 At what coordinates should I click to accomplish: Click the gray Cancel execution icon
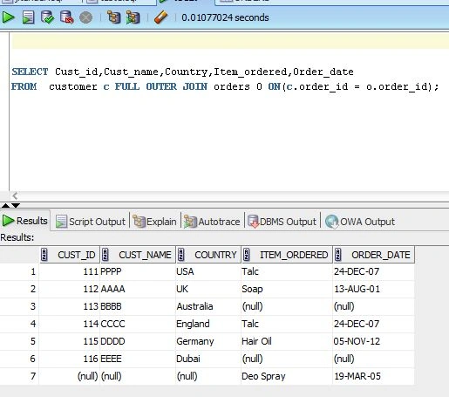coord(86,17)
